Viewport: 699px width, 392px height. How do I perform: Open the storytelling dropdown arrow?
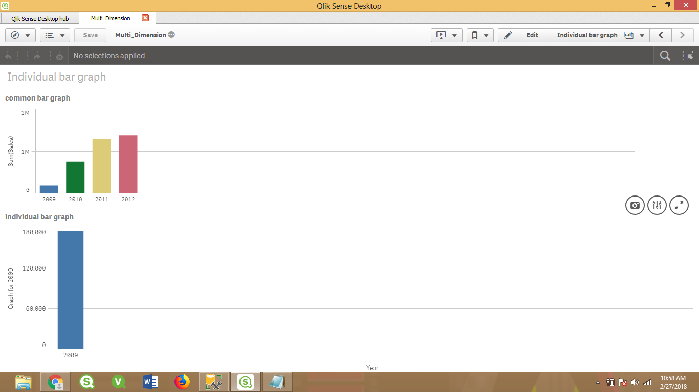click(455, 35)
